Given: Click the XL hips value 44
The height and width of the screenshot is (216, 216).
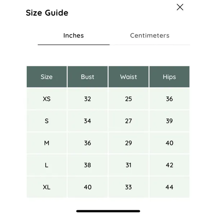Looking at the screenshot, I should (x=170, y=187).
